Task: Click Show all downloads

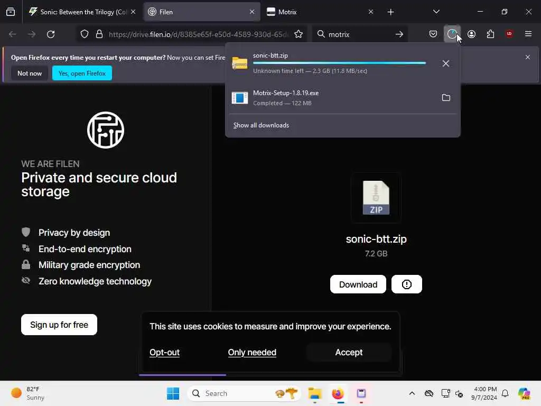Action: pyautogui.click(x=261, y=125)
